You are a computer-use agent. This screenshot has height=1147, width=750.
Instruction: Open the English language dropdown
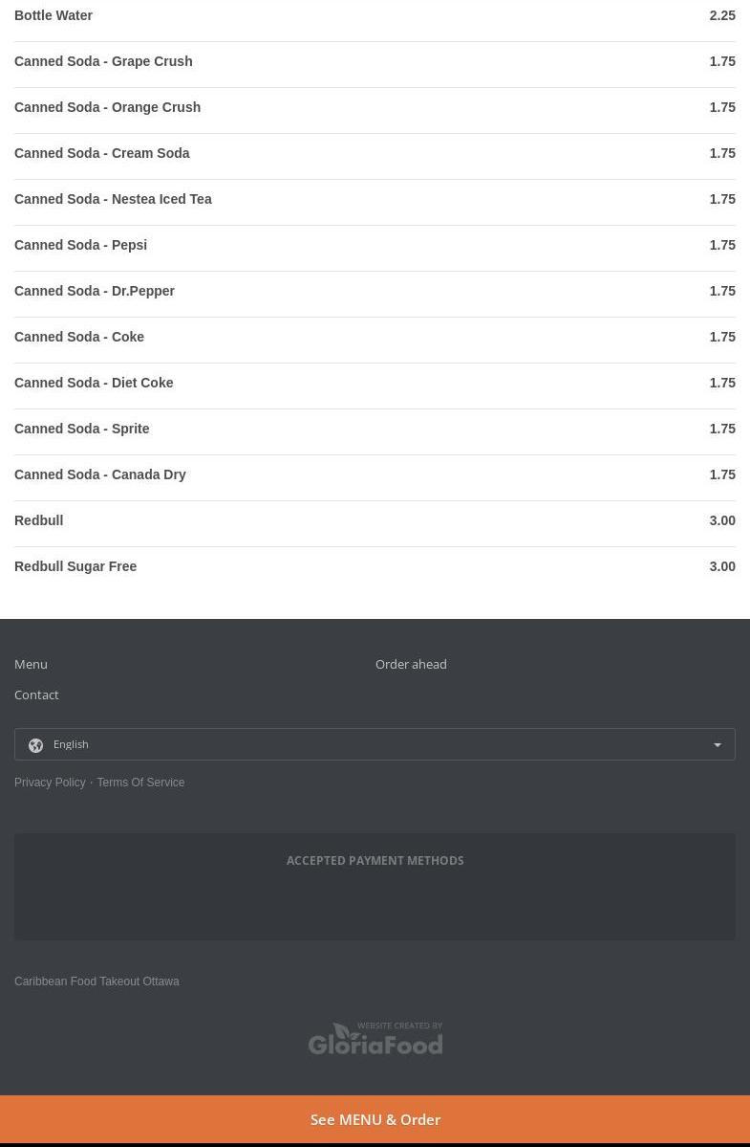pyautogui.click(x=375, y=744)
